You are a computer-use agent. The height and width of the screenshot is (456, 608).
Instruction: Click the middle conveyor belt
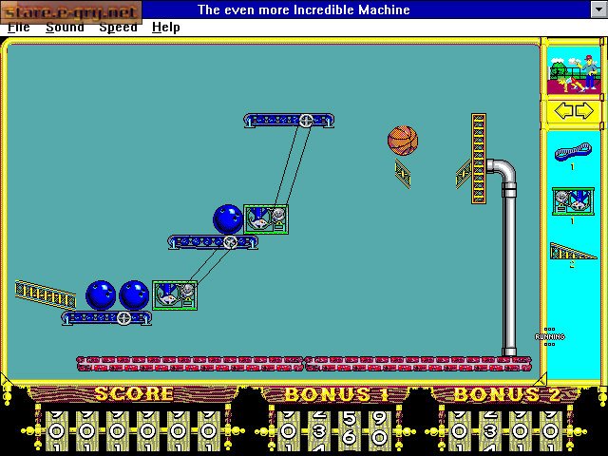pos(213,242)
